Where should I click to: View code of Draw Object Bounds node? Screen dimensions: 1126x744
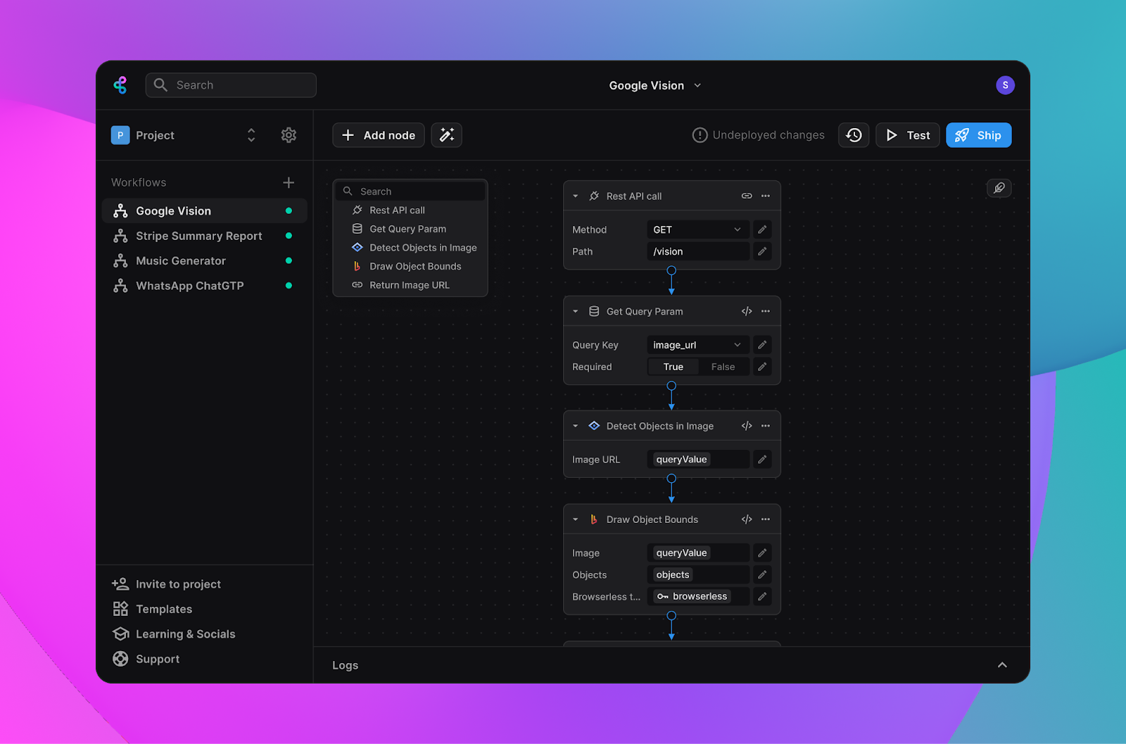point(747,519)
